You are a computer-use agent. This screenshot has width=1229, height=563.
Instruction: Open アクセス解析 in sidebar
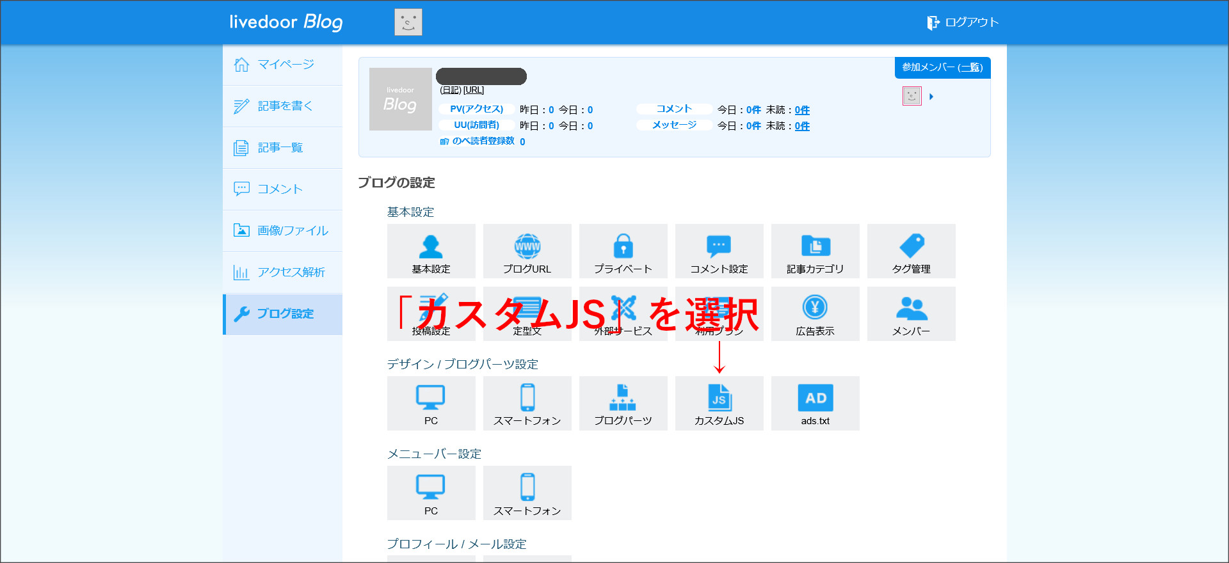(282, 273)
